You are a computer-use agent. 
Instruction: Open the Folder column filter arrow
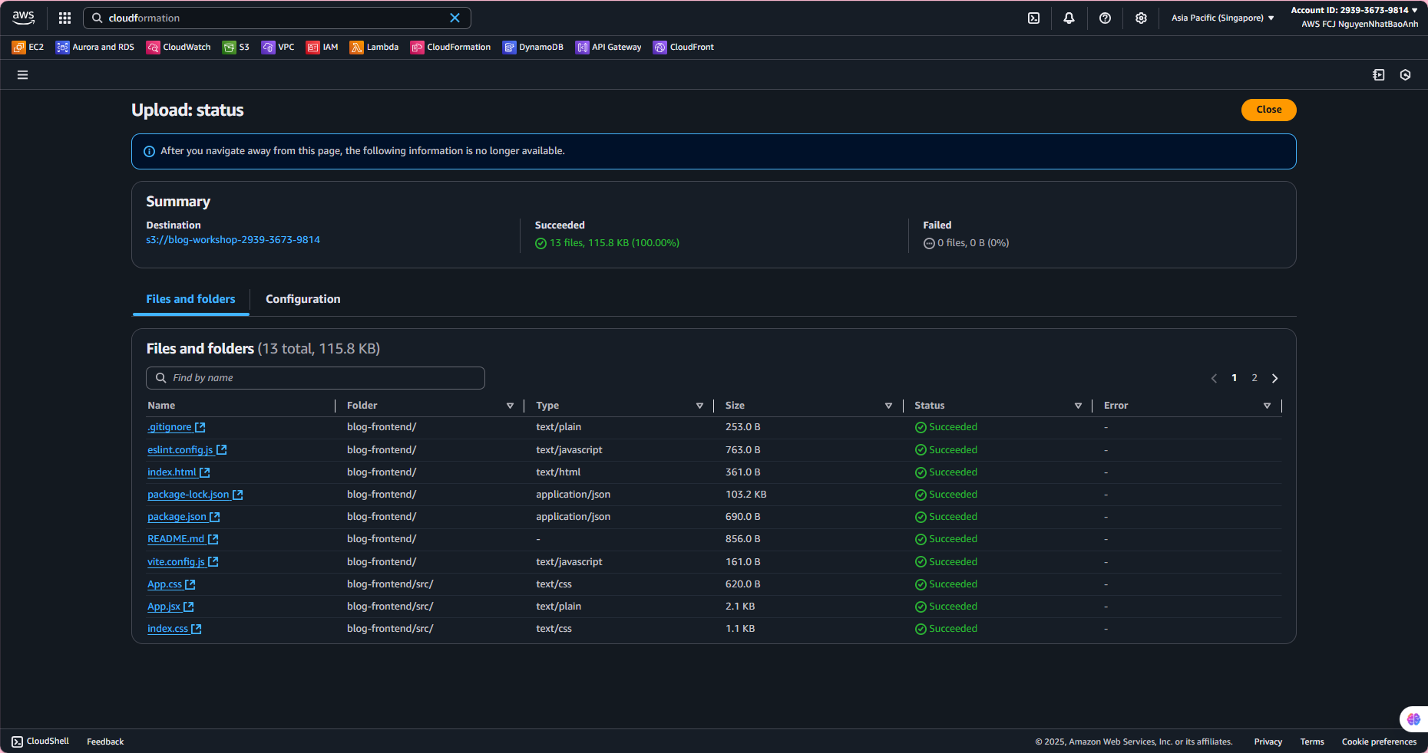510,406
